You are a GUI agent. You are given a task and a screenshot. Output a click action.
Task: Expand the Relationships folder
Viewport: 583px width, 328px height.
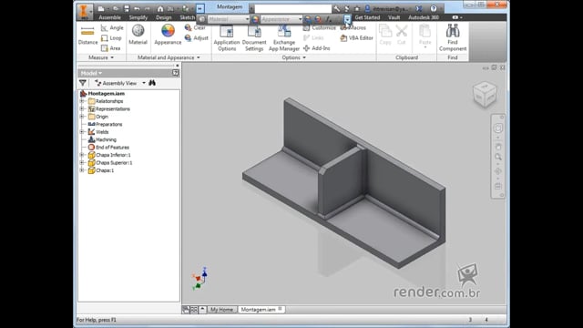[82, 101]
